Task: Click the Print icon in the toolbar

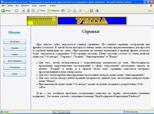Action: pyautogui.click(x=75, y=11)
